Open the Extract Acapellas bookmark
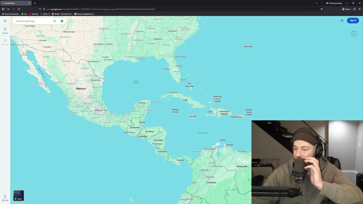Image resolution: width=363 pixels, height=204 pixels. pyautogui.click(x=85, y=14)
